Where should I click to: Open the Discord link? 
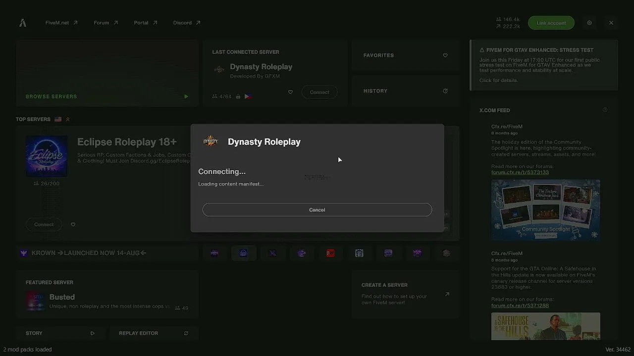tap(187, 23)
